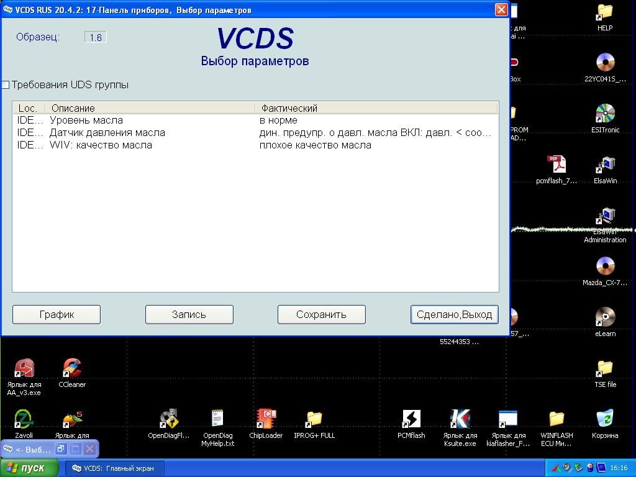Click the Запись button

click(x=189, y=314)
